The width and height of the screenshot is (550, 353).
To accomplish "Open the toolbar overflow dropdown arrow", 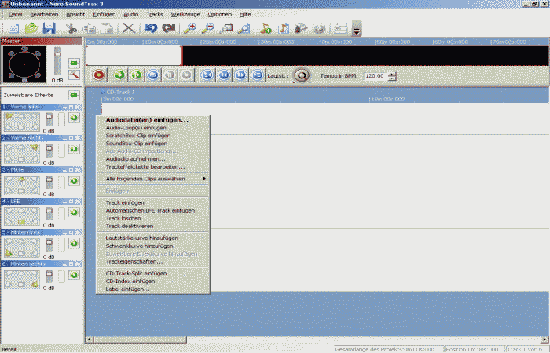I will (x=357, y=30).
